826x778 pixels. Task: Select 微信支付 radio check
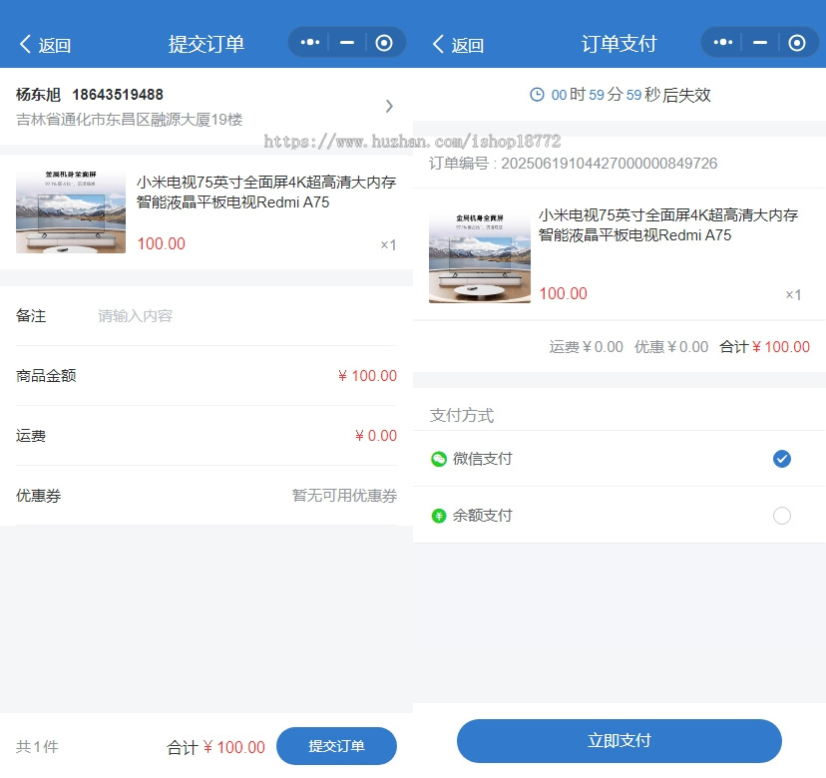click(x=782, y=459)
